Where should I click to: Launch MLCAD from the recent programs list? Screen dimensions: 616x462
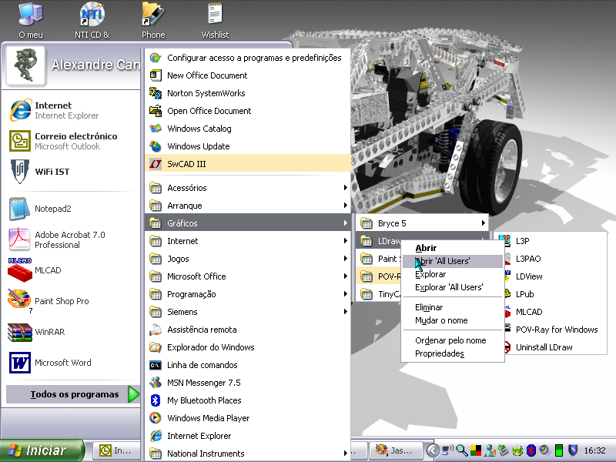(x=71, y=270)
